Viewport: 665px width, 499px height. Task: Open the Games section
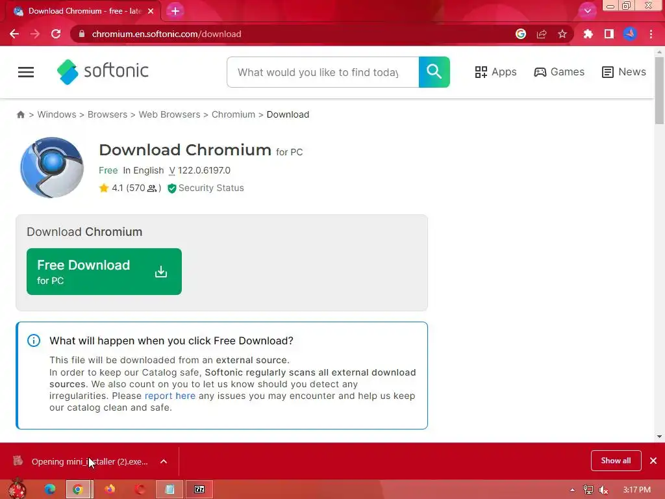click(559, 72)
